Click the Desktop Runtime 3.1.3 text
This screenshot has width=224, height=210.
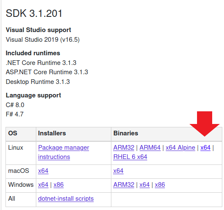pyautogui.click(x=38, y=82)
